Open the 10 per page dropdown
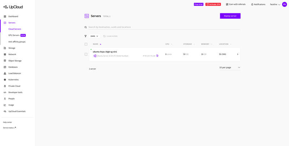Screen dimensions: 289x146 (x=230, y=67)
